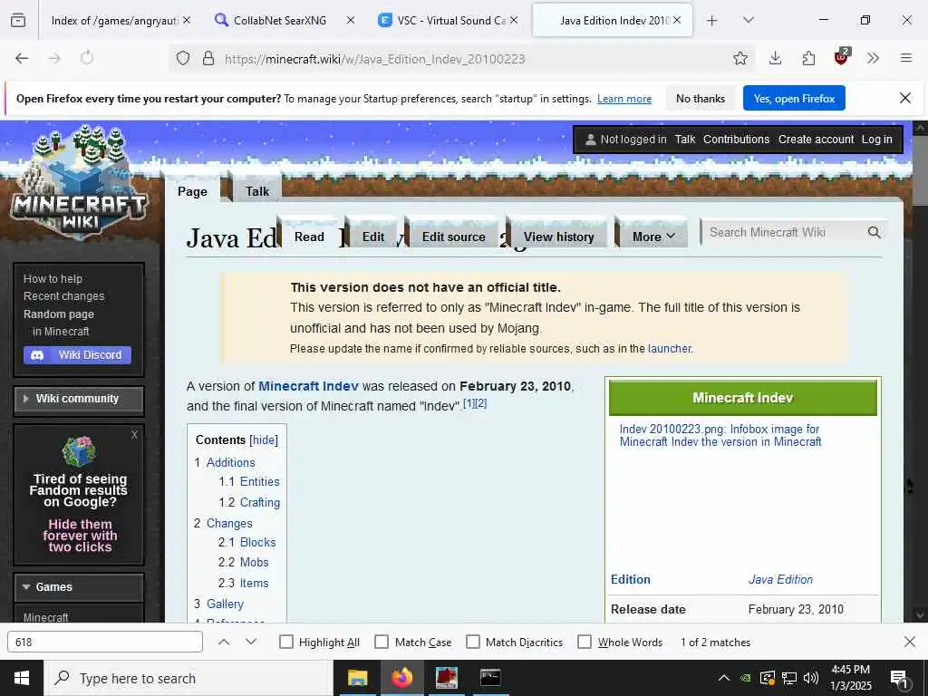Close the VSC Virtual Sound tab

point(514,20)
